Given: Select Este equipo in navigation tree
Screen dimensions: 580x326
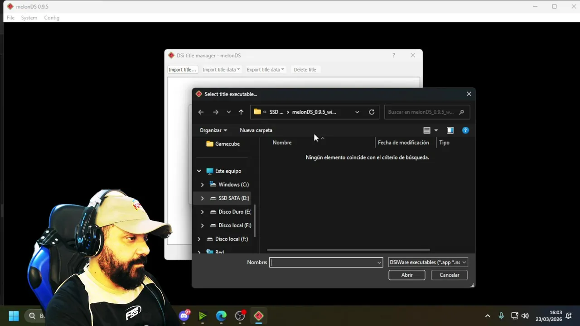Looking at the screenshot, I should click(x=223, y=171).
